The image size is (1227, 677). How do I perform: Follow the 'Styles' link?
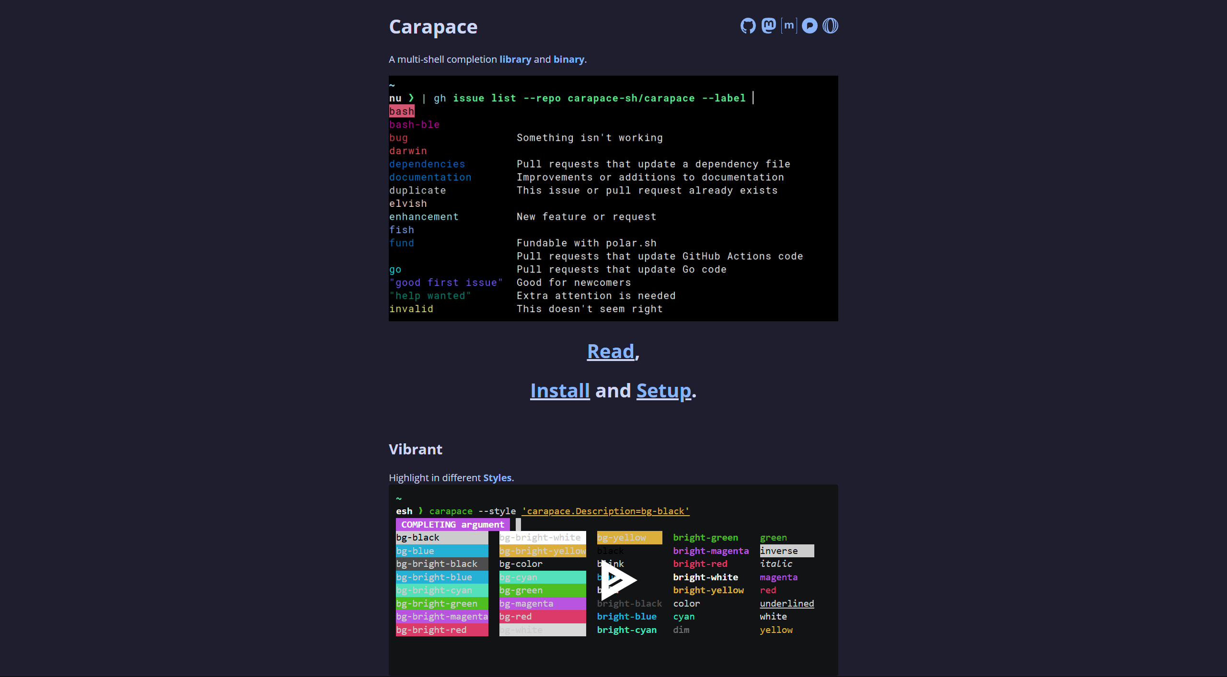(498, 478)
